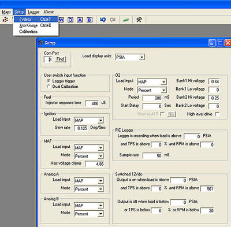Minimize the Setup window
Viewport: 231px width, 227px height.
pyautogui.click(x=212, y=43)
